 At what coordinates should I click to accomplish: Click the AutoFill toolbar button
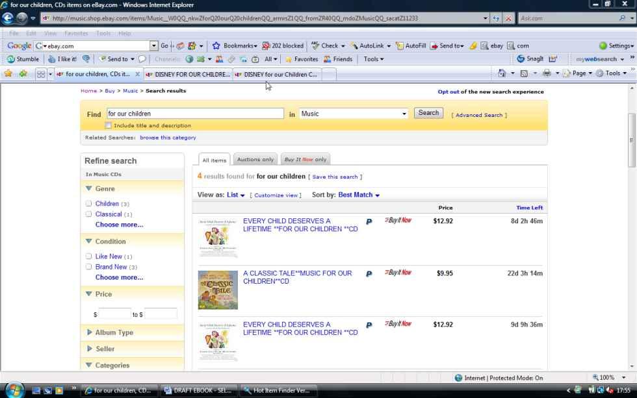click(411, 45)
